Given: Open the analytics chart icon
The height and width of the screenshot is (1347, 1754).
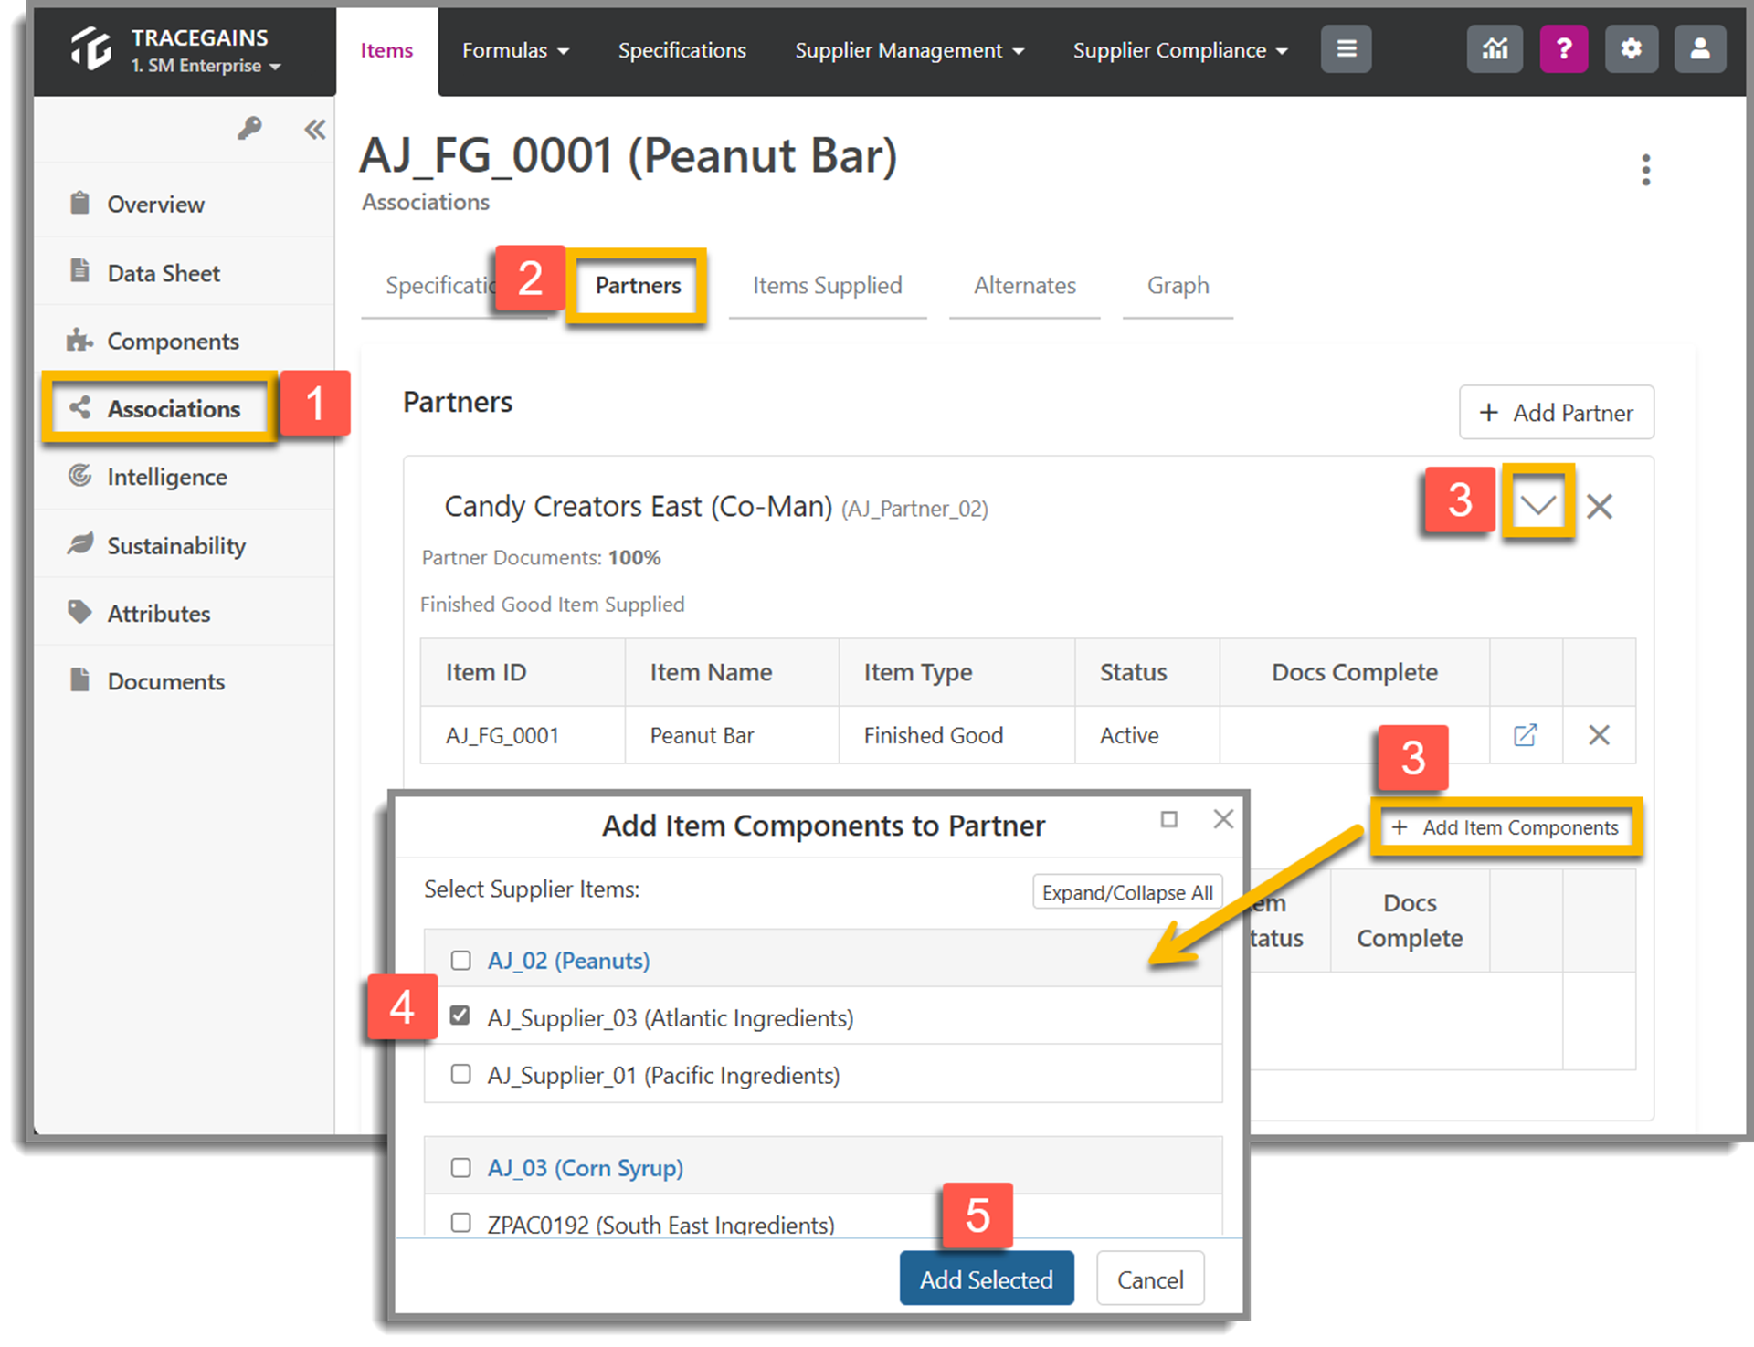Looking at the screenshot, I should [1495, 48].
